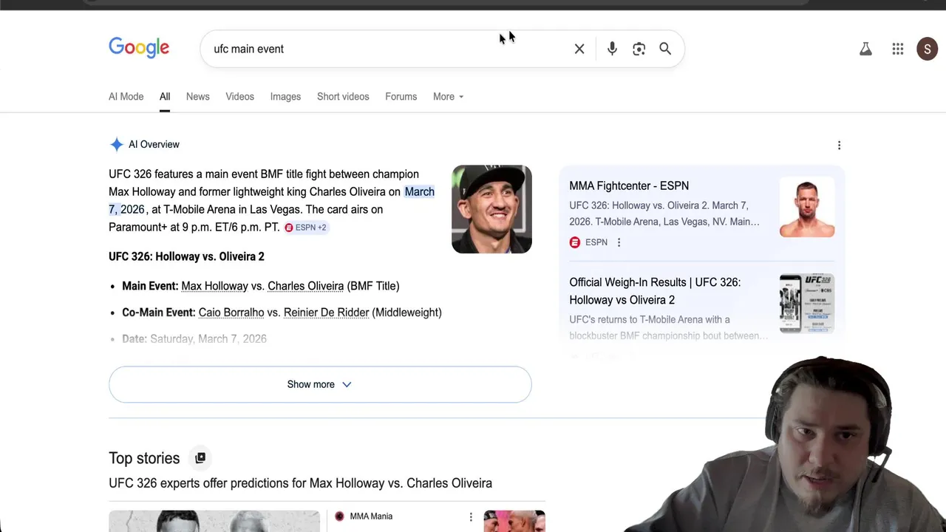Click the ufc main event search field
This screenshot has height=532, width=946.
[x=388, y=49]
